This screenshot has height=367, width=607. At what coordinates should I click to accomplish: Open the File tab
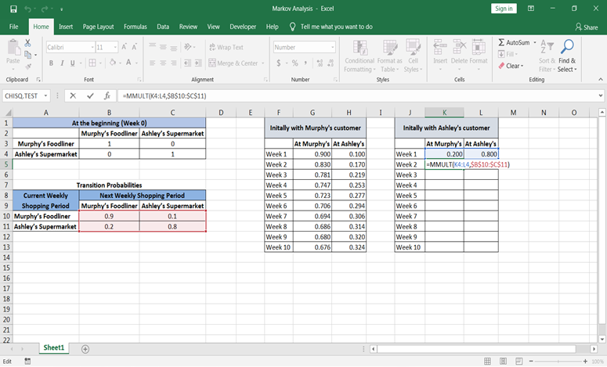(13, 27)
